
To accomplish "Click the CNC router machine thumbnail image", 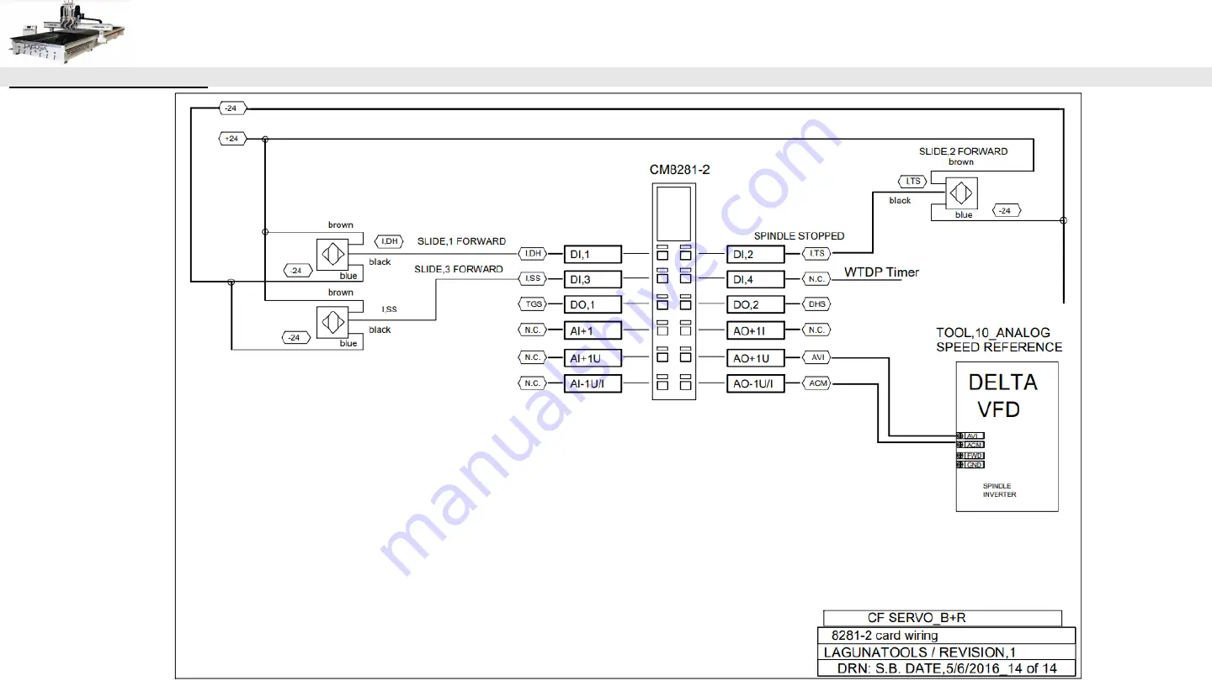I will [66, 32].
